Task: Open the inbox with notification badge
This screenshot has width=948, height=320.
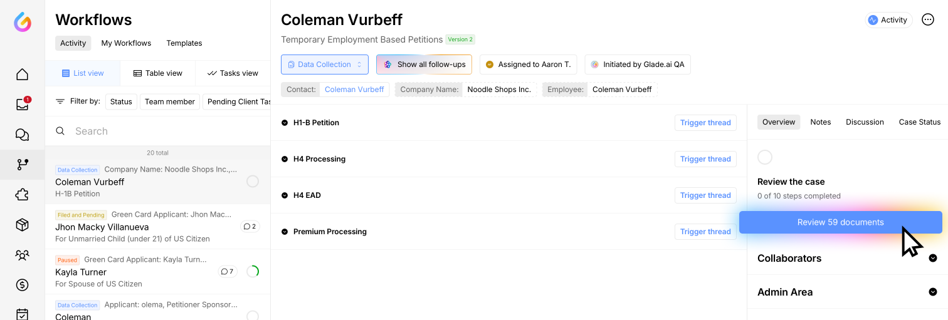Action: [x=22, y=105]
